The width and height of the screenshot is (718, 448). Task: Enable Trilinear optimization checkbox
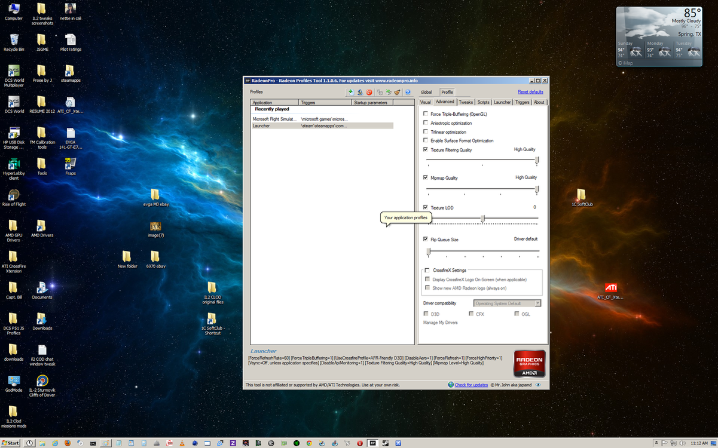point(425,132)
